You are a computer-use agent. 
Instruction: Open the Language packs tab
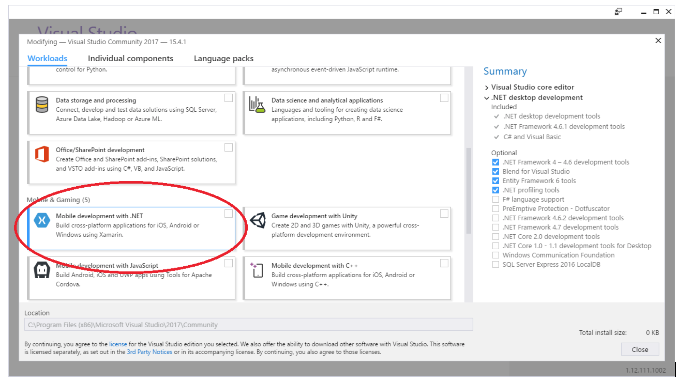[x=224, y=58]
